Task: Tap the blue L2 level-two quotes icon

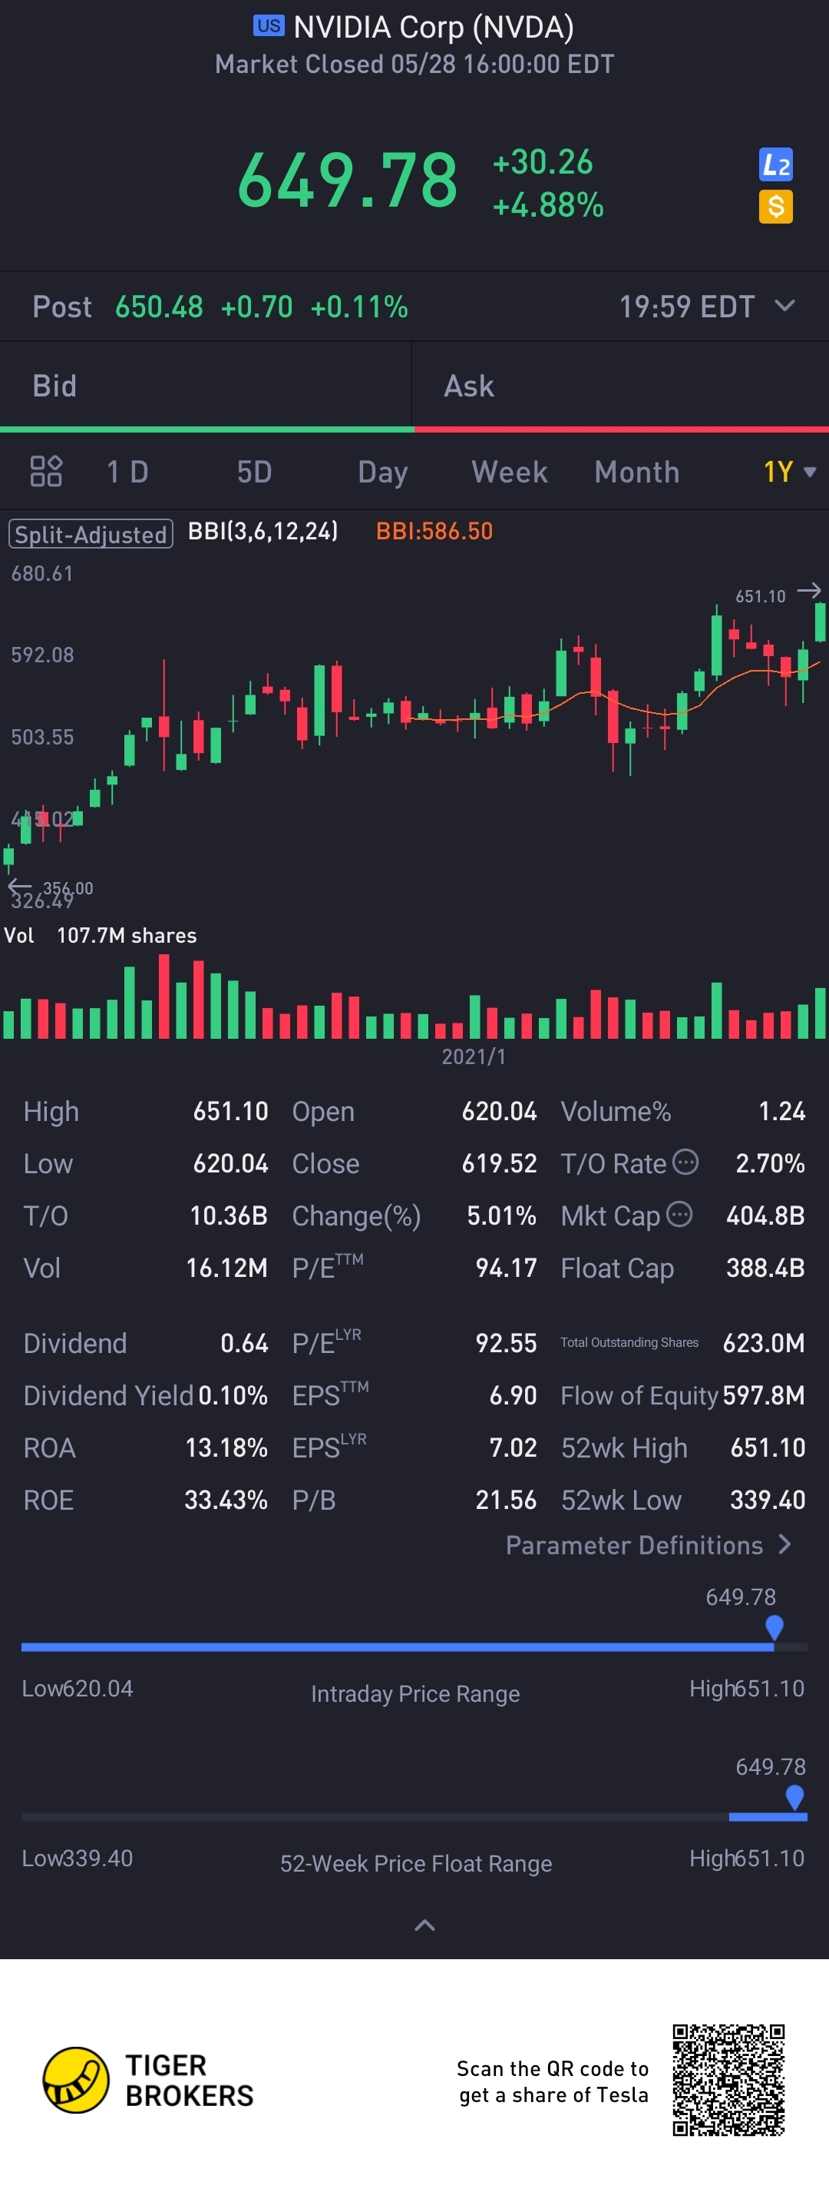Action: pyautogui.click(x=775, y=165)
